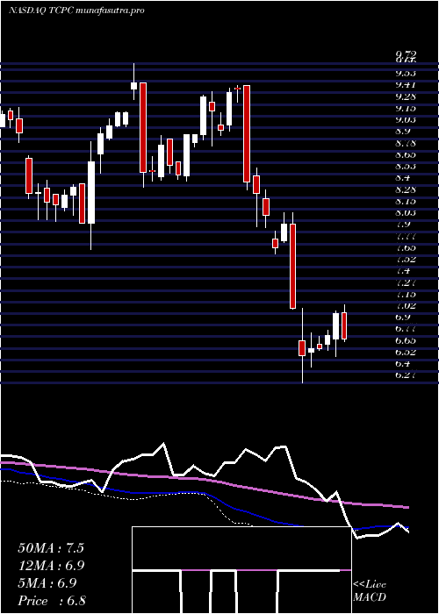Select the 6.4 price axis label
439x614 pixels.
pyautogui.click(x=403, y=364)
